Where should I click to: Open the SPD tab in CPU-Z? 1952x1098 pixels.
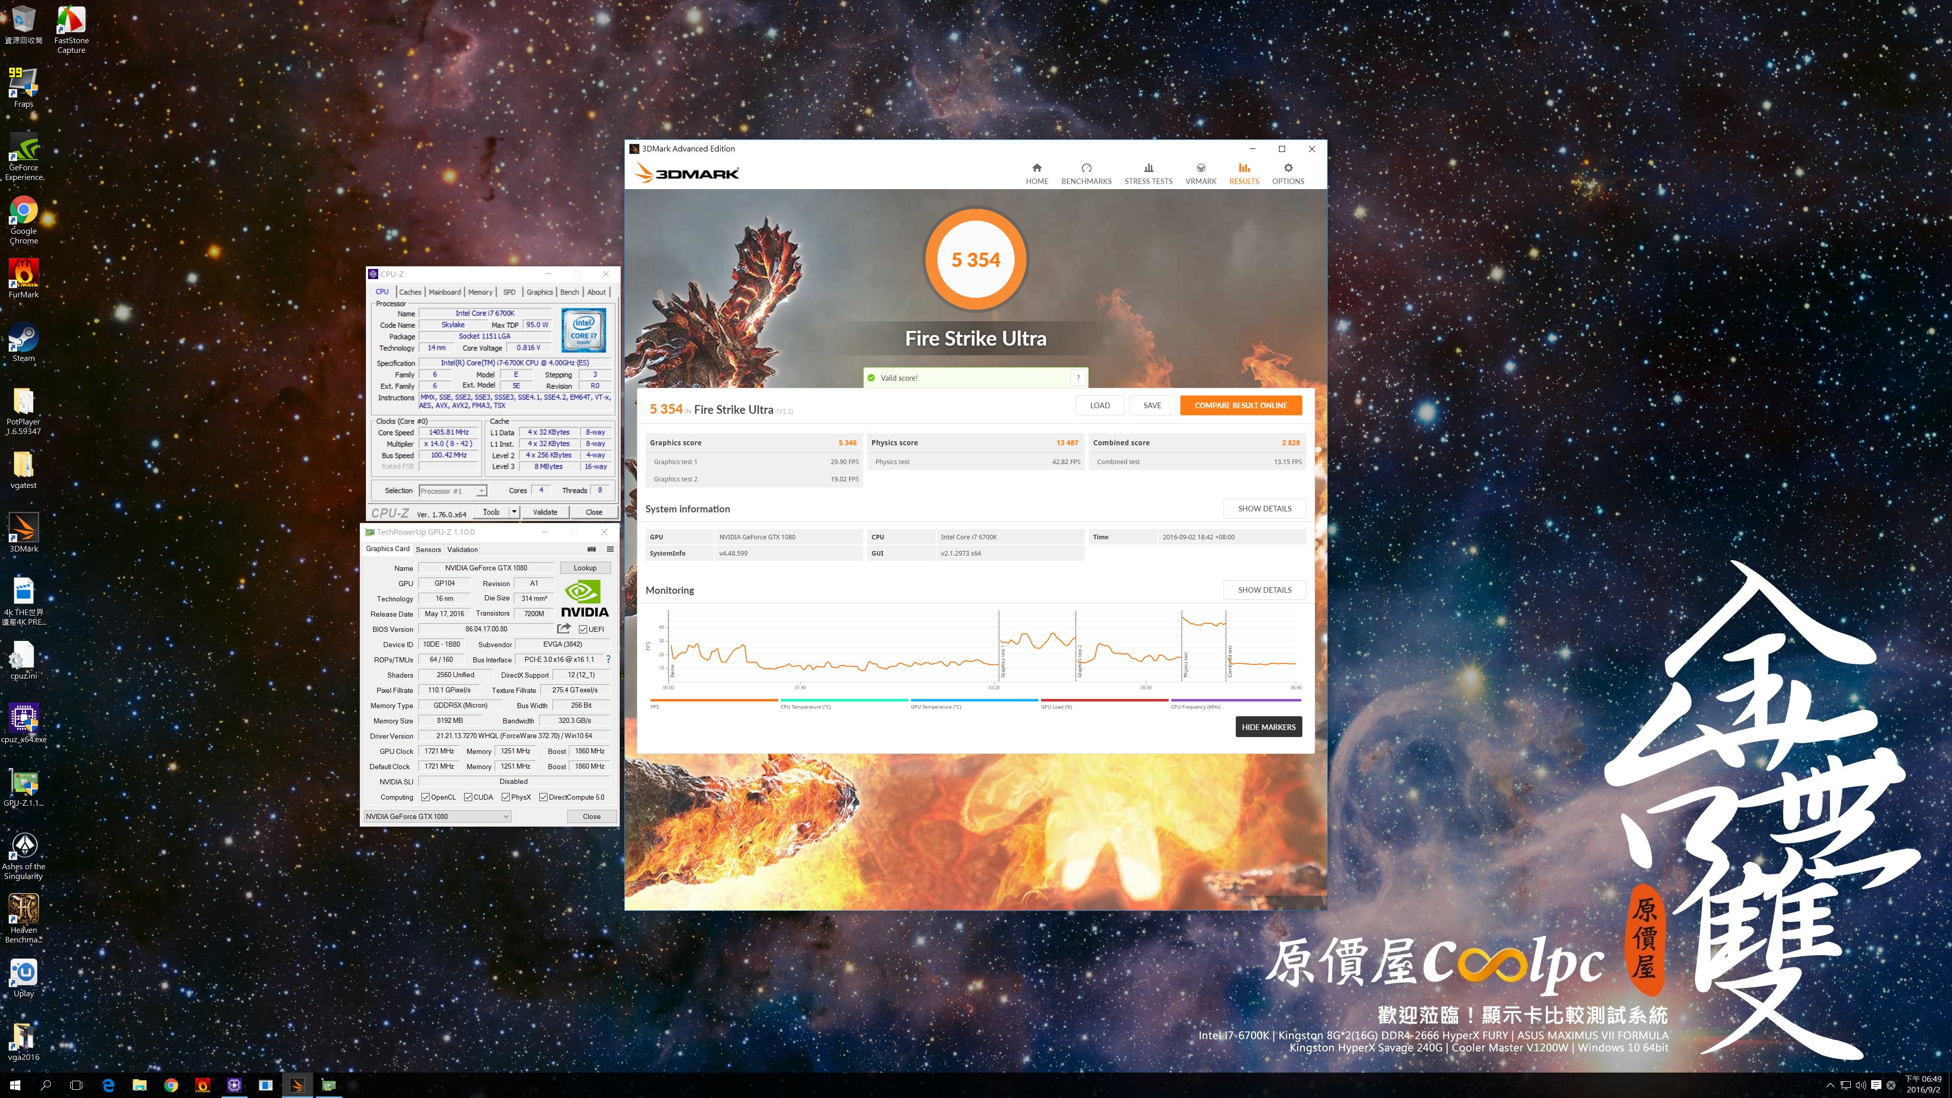[509, 292]
